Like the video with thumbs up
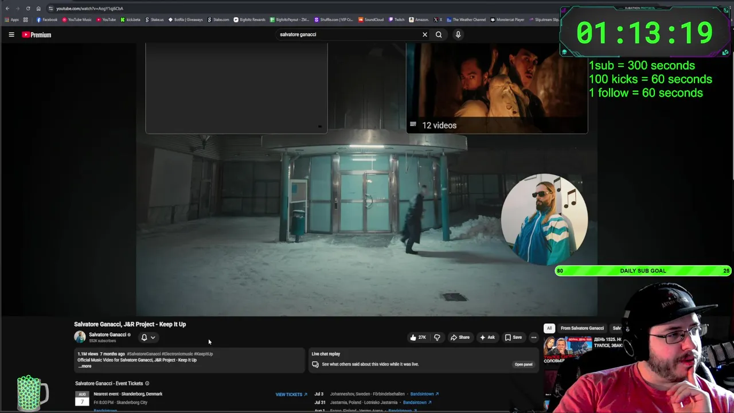 pos(417,337)
